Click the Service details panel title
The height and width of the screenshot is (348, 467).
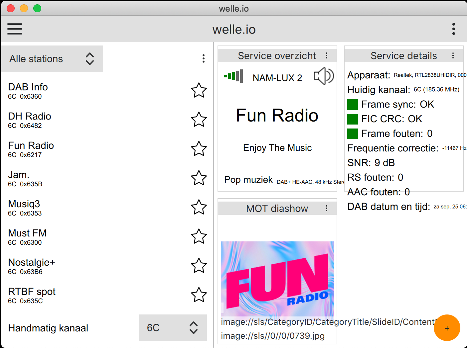click(x=404, y=55)
